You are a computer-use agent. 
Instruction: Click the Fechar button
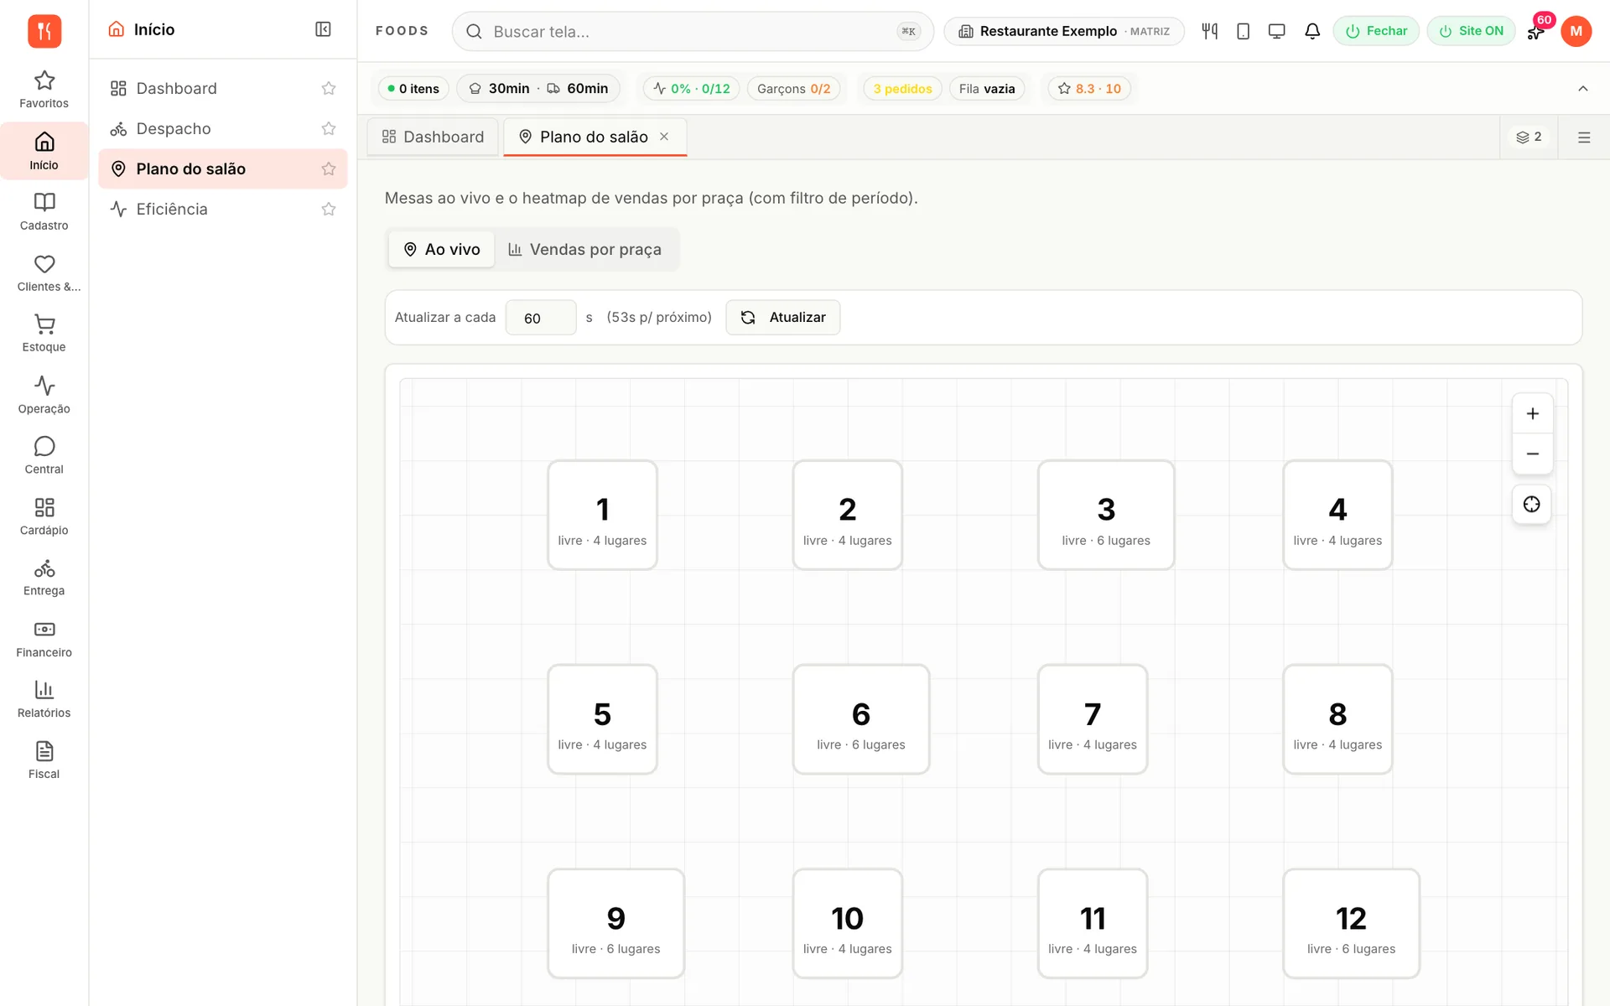point(1375,31)
